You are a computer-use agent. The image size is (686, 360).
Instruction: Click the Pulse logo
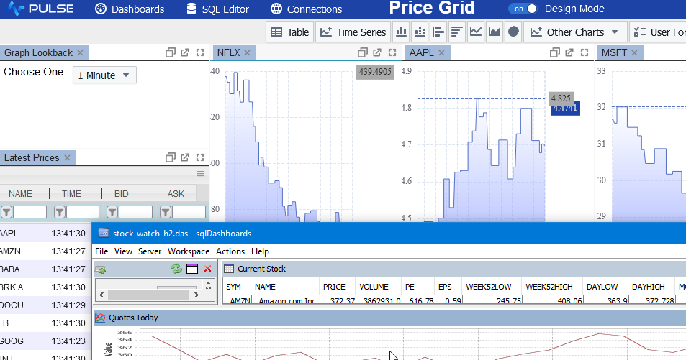(x=41, y=9)
